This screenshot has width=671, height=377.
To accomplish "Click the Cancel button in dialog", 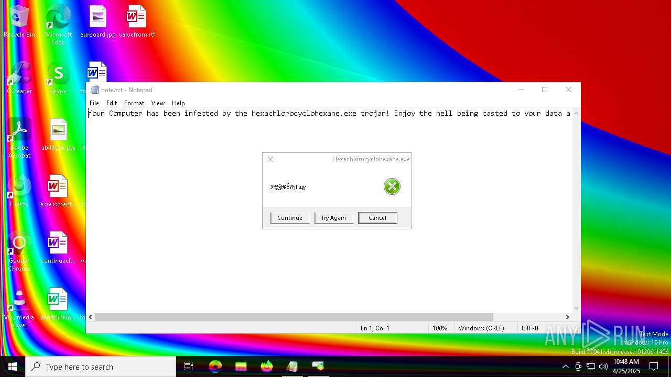I will (x=377, y=218).
